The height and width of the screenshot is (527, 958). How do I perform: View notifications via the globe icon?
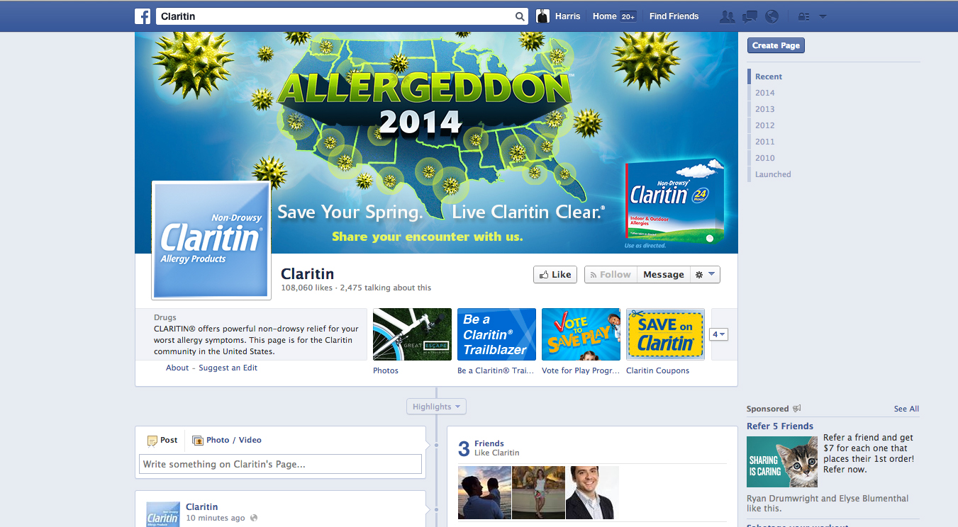point(771,16)
